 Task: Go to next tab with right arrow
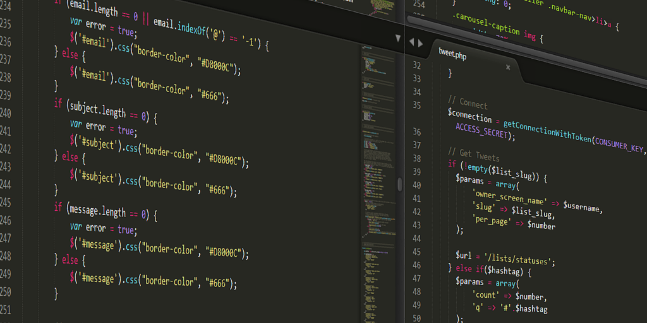point(420,44)
